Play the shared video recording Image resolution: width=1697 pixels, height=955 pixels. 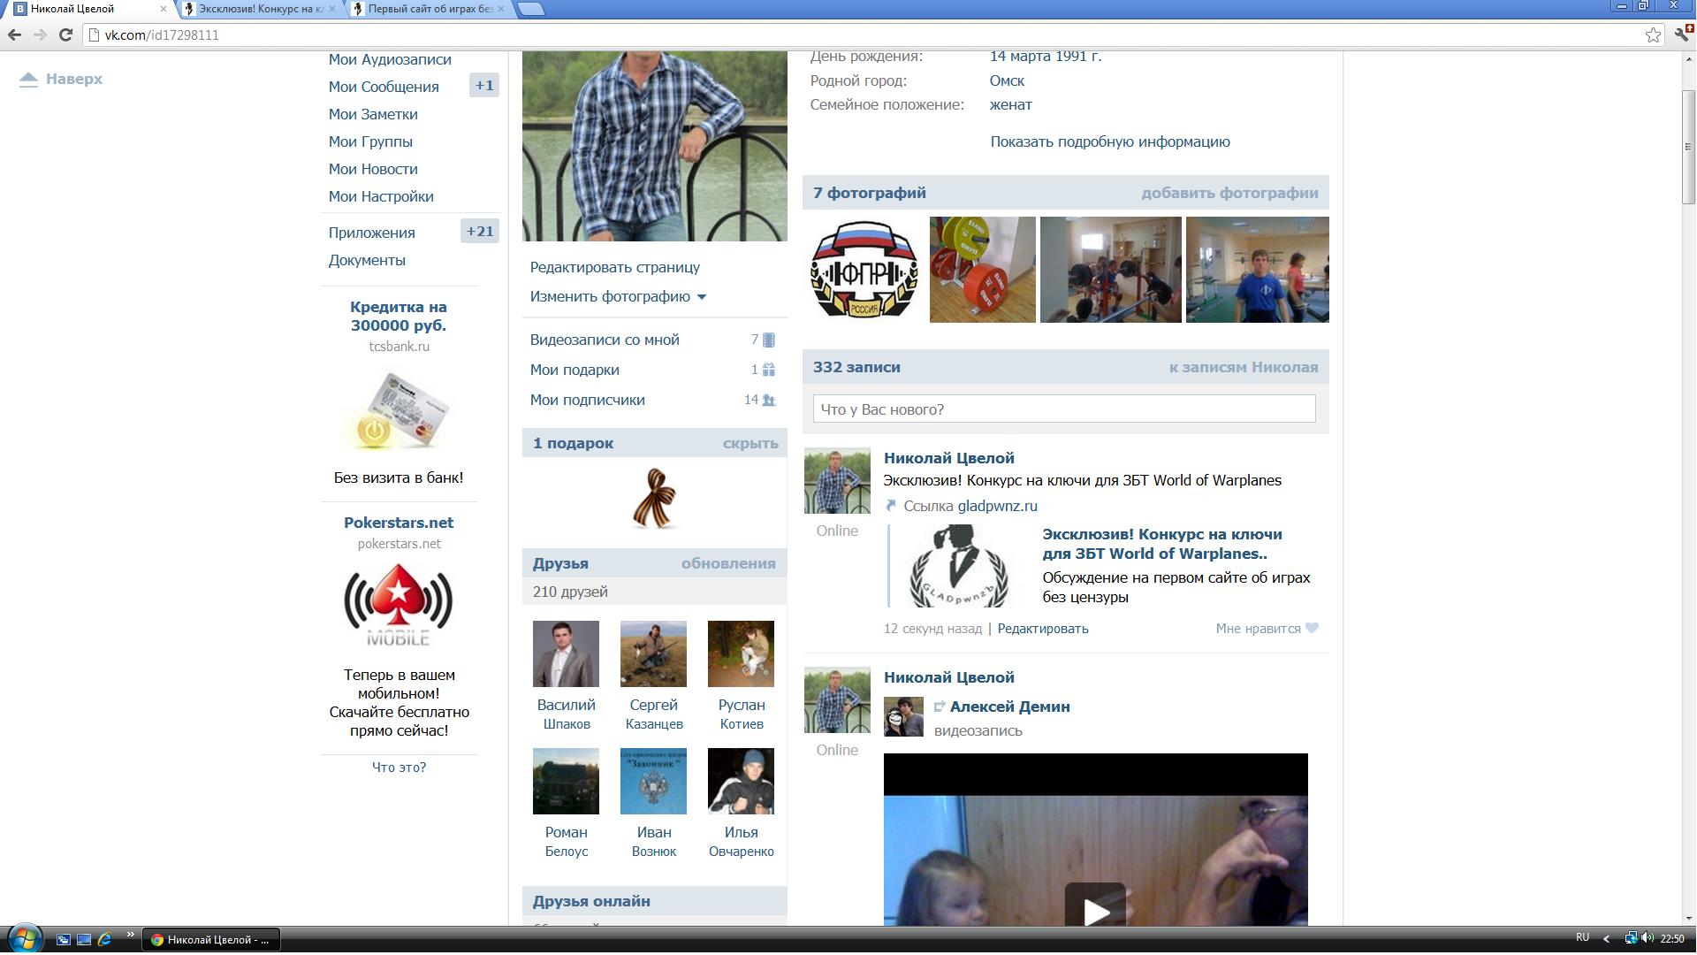click(1094, 909)
